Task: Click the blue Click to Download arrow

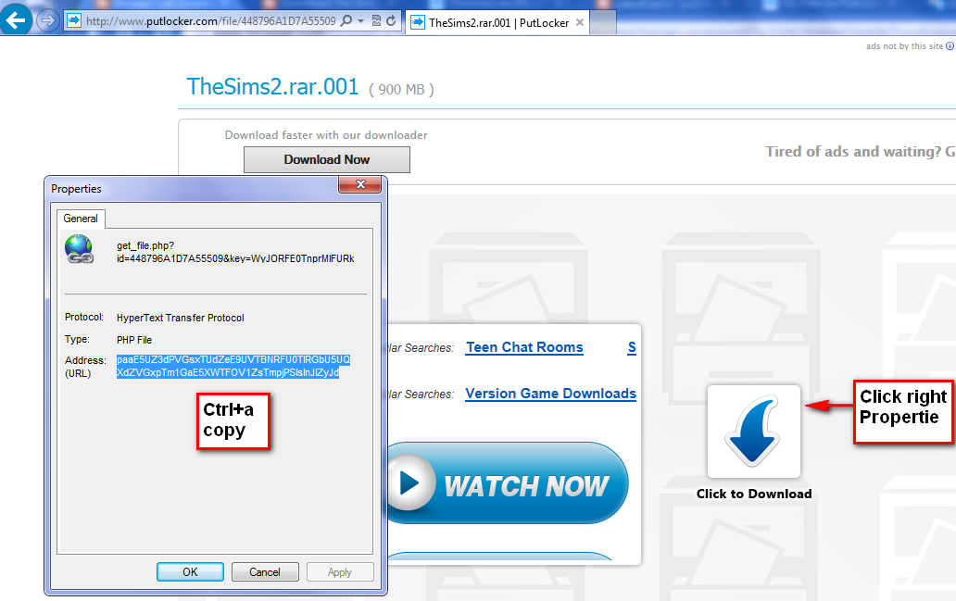Action: [x=753, y=429]
